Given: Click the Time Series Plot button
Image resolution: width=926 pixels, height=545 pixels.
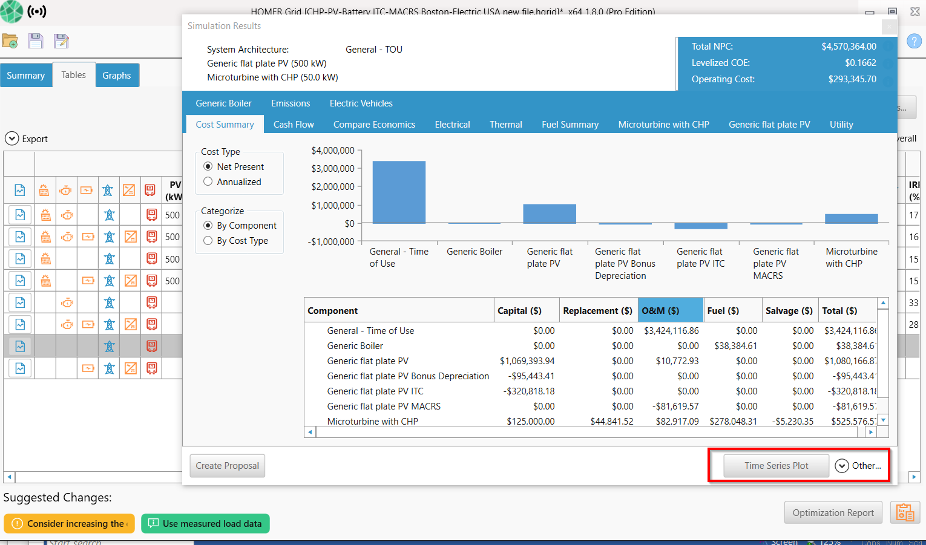Looking at the screenshot, I should (776, 466).
